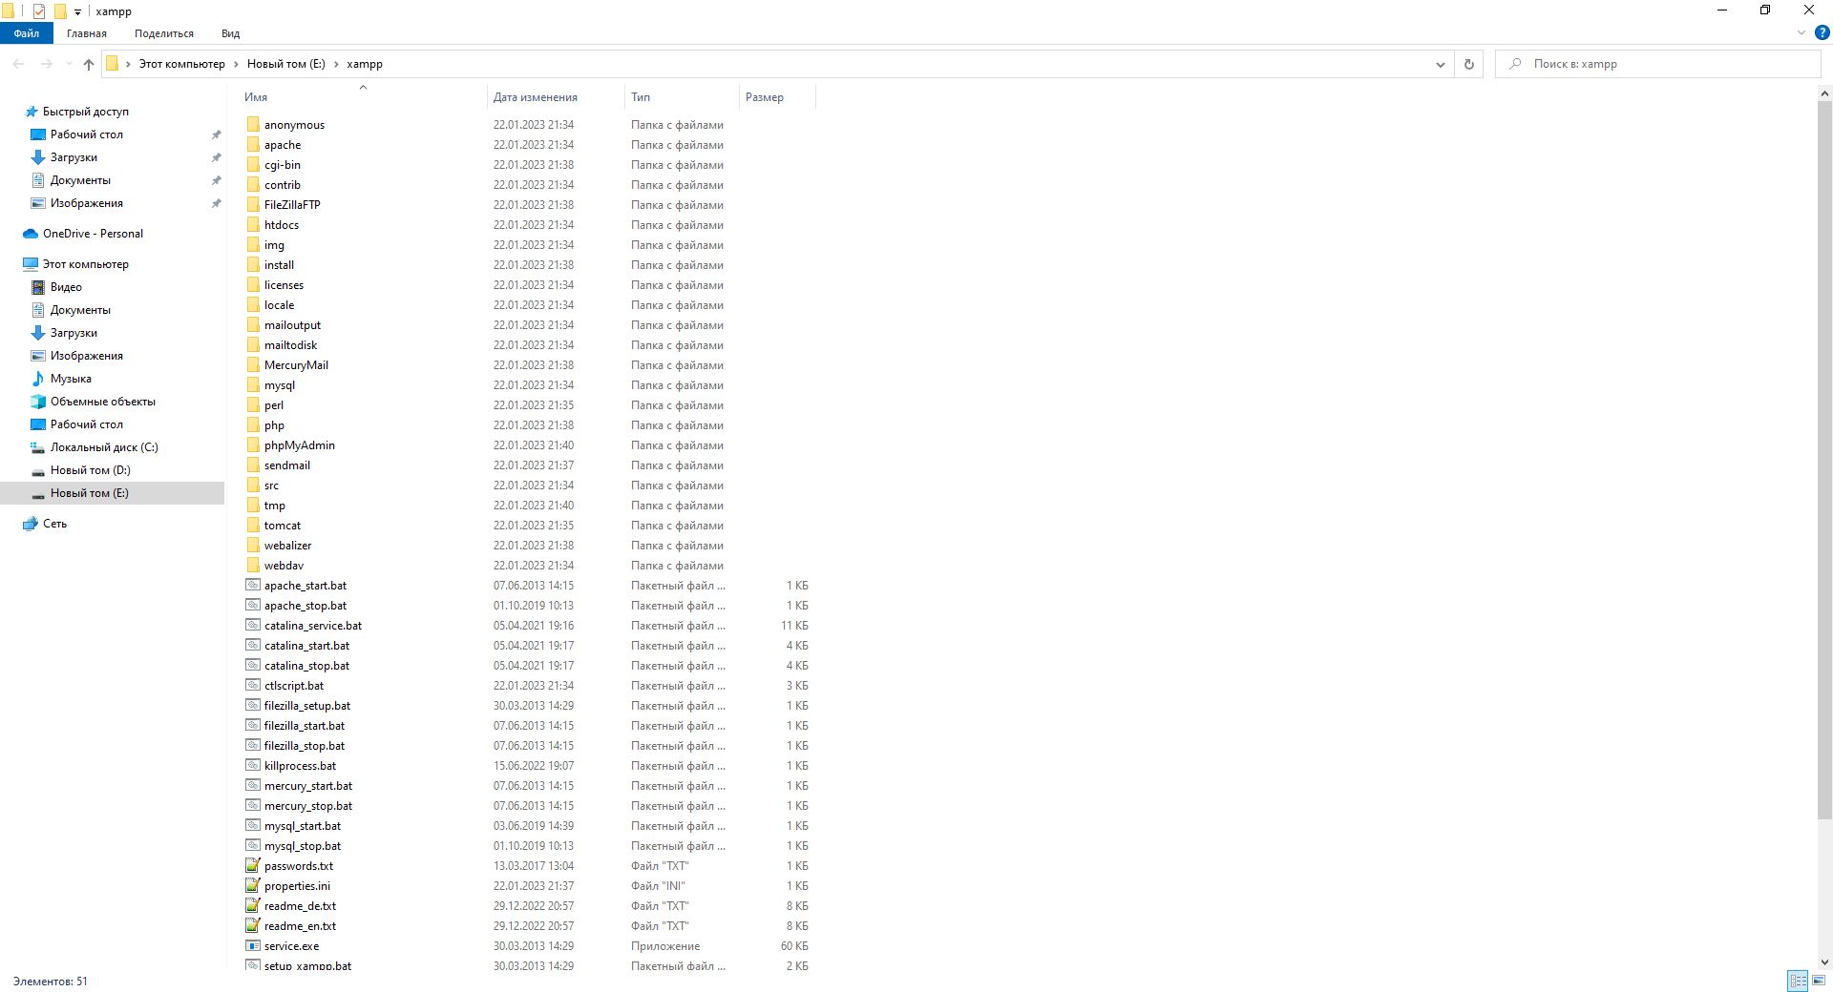This screenshot has width=1833, height=992.
Task: Click the Новый том (D:) drive icon
Action: pos(38,470)
